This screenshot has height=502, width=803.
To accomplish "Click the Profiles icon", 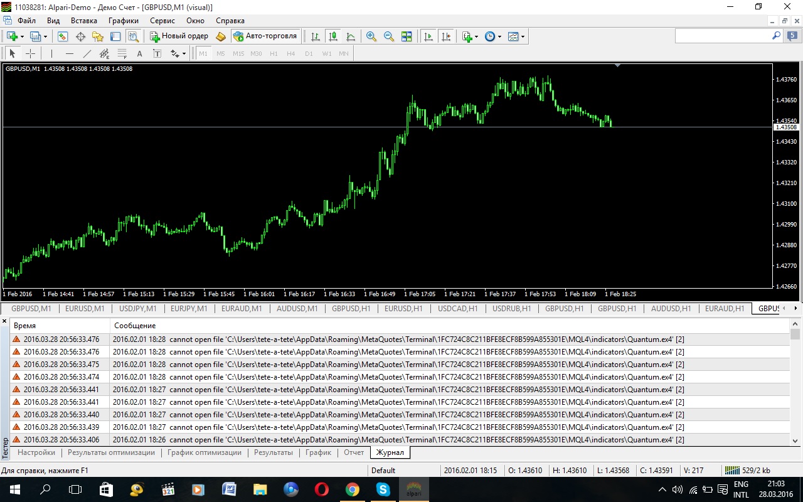I will pyautogui.click(x=35, y=36).
